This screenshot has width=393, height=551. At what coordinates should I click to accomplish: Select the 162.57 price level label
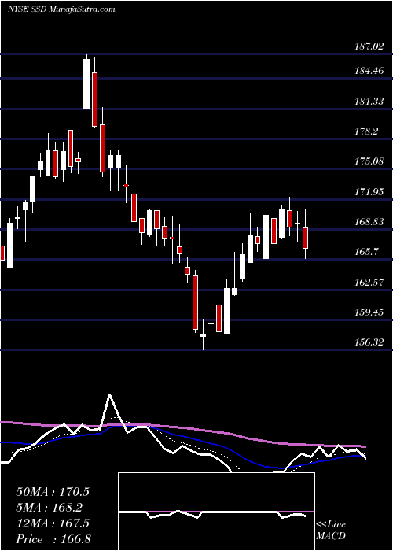pyautogui.click(x=369, y=282)
